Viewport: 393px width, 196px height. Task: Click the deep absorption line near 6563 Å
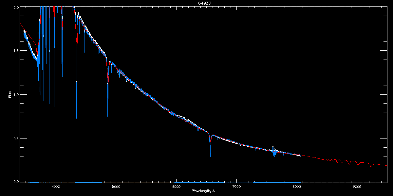[x=210, y=145]
